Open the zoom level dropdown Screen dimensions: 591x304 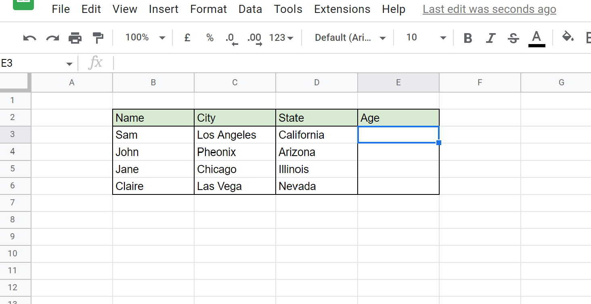tap(143, 37)
